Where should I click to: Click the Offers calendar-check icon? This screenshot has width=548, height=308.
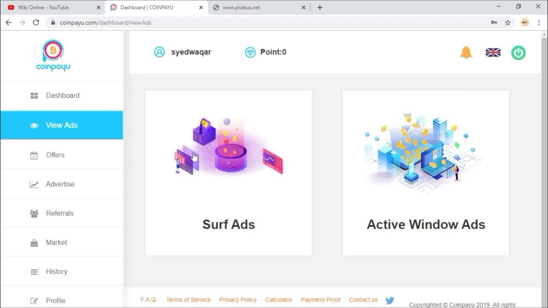click(x=34, y=156)
